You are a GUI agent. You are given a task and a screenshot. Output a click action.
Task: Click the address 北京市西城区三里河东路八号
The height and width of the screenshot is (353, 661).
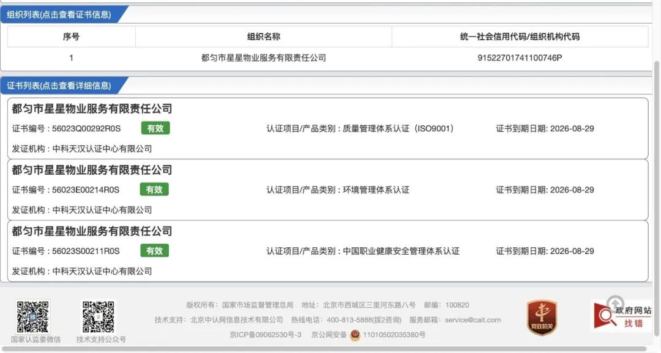(x=369, y=305)
